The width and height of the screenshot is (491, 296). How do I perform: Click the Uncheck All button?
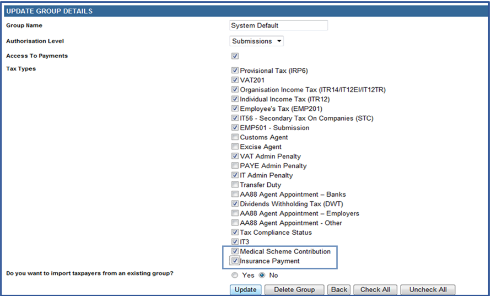428,290
